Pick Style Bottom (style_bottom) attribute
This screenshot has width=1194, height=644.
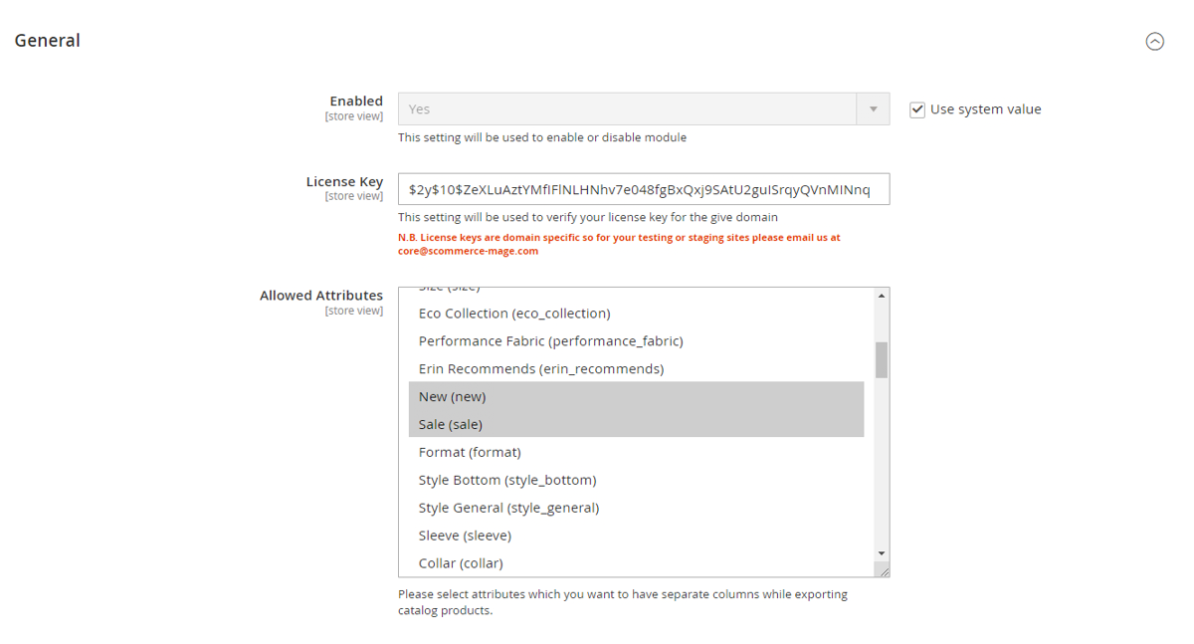point(507,480)
